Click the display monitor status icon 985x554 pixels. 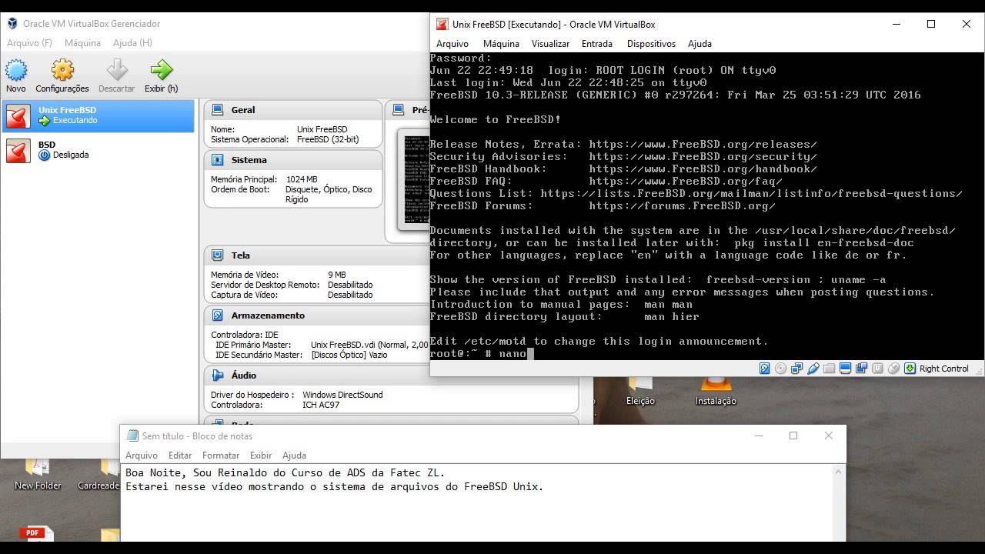pos(845,369)
